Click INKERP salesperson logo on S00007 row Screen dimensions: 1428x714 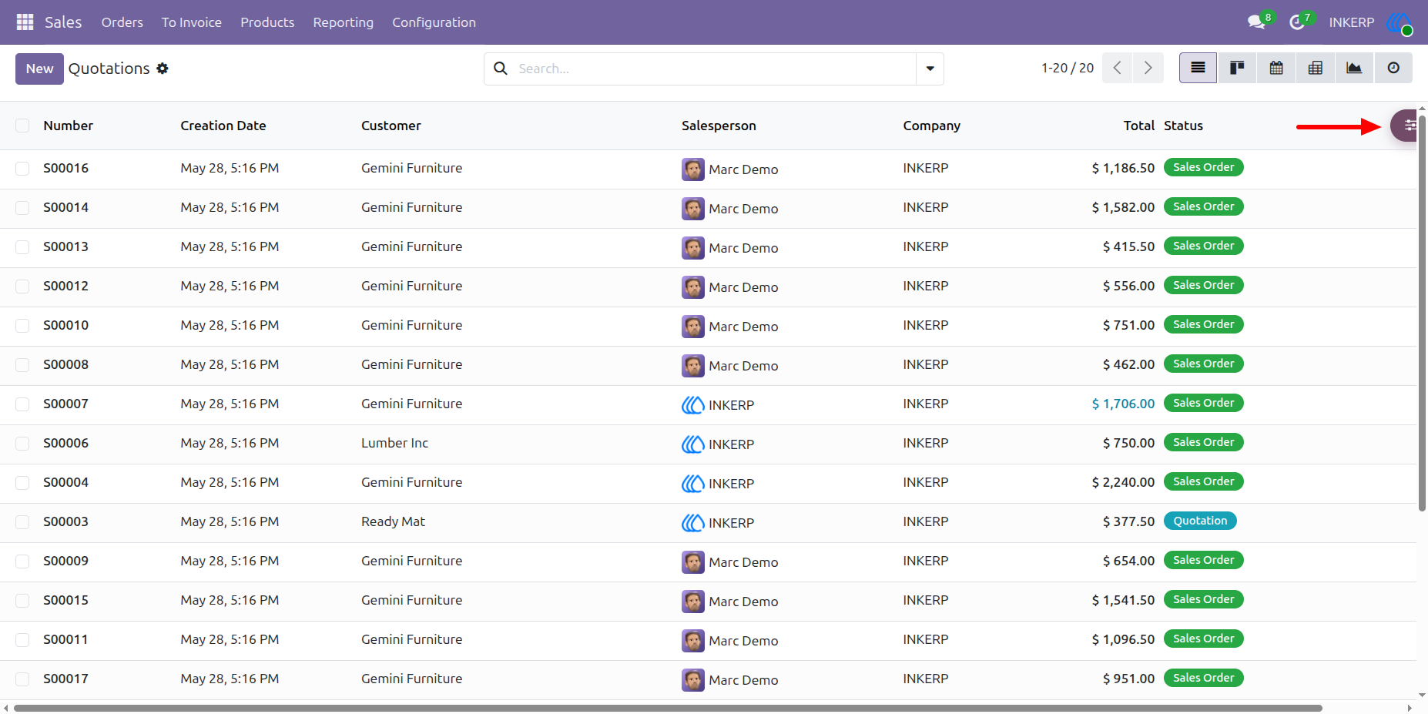pos(693,405)
